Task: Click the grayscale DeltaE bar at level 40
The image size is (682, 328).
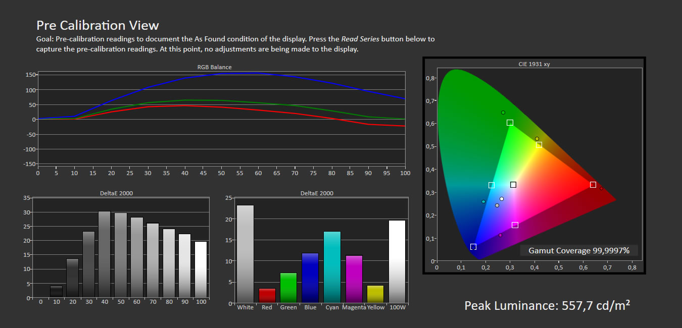Action: pos(105,254)
